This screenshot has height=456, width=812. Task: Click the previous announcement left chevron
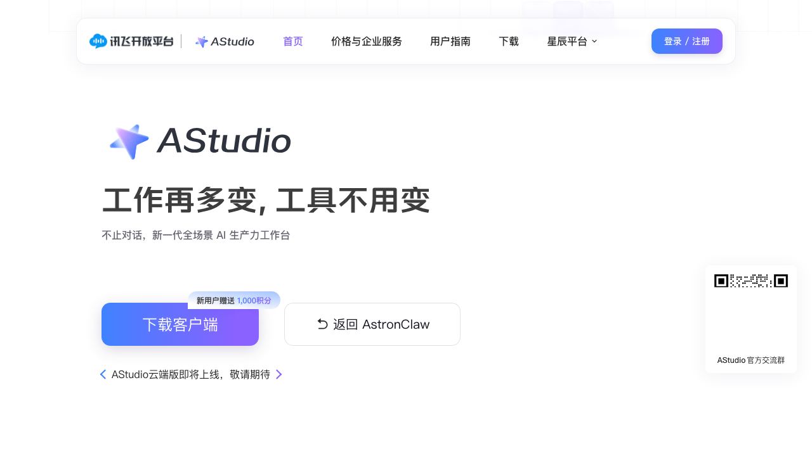point(103,374)
